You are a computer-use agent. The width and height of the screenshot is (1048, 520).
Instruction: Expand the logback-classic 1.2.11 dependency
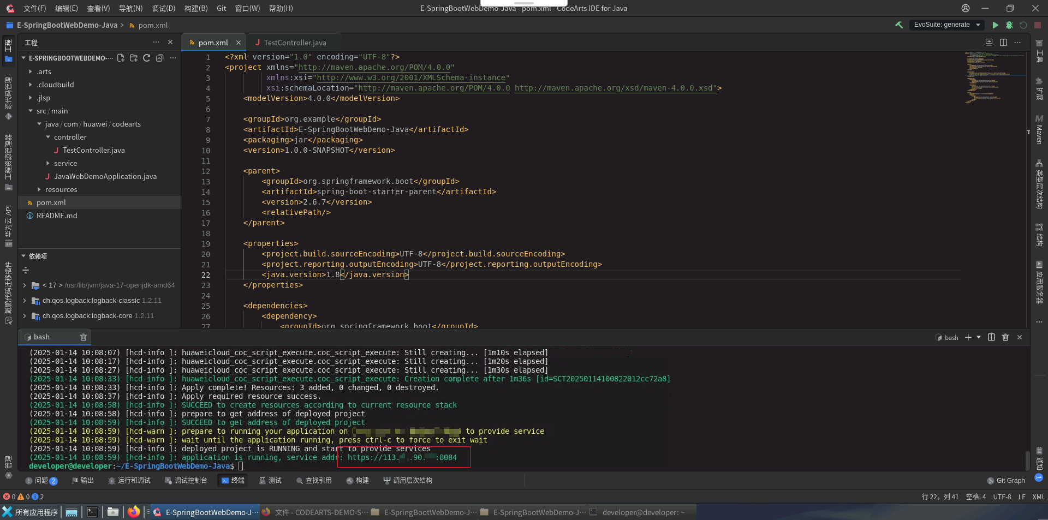click(25, 301)
